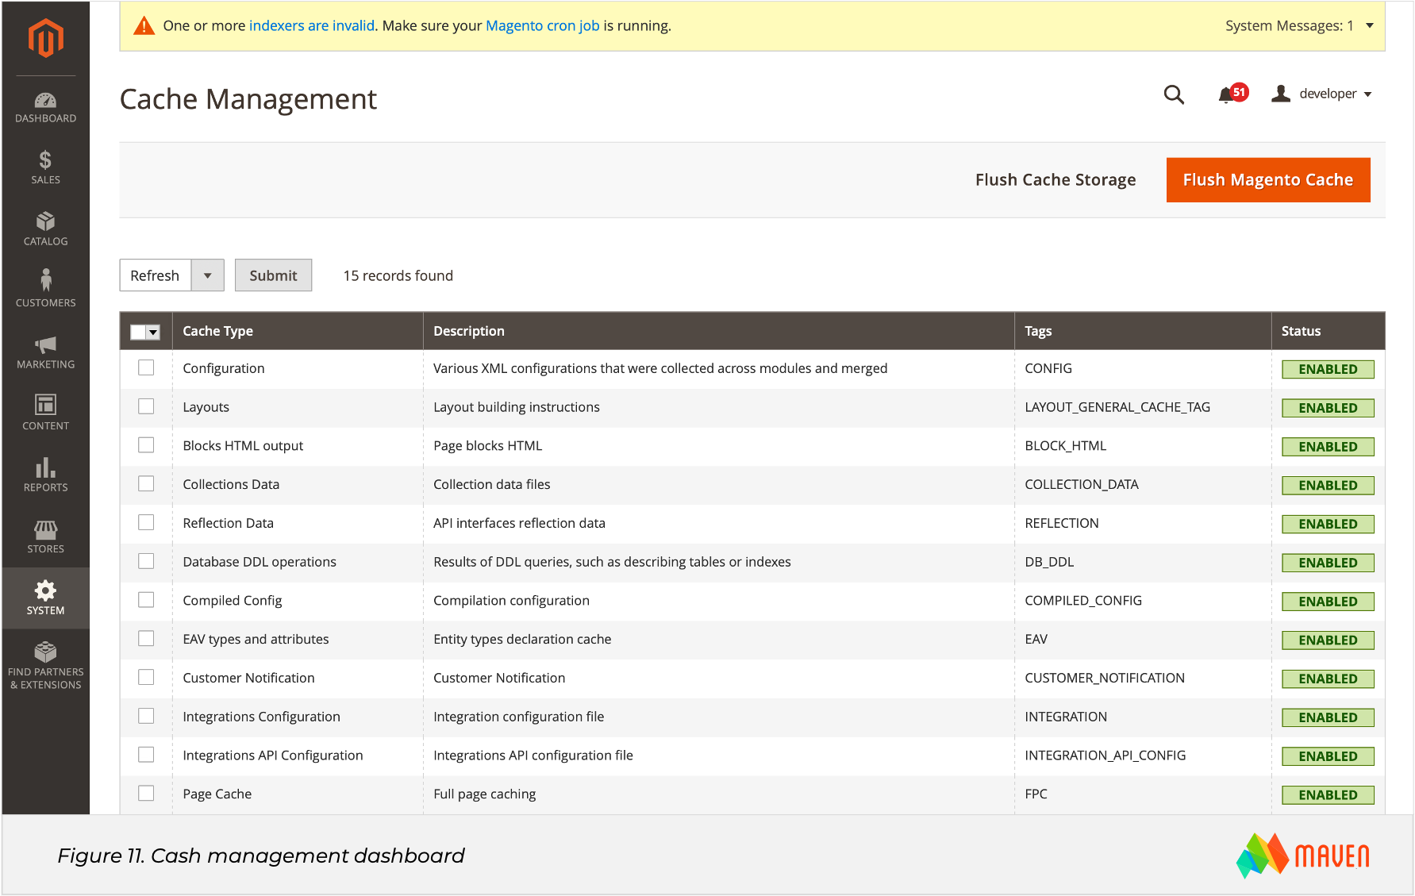
Task: Open the Dashboard sidebar icon
Action: pos(45,101)
